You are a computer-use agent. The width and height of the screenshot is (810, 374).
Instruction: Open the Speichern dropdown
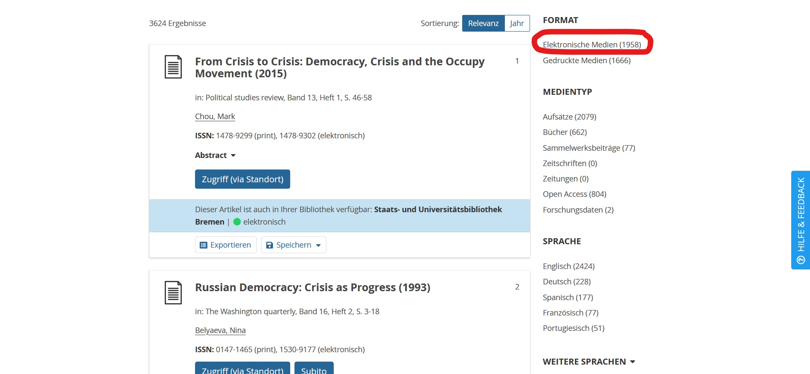tap(294, 245)
